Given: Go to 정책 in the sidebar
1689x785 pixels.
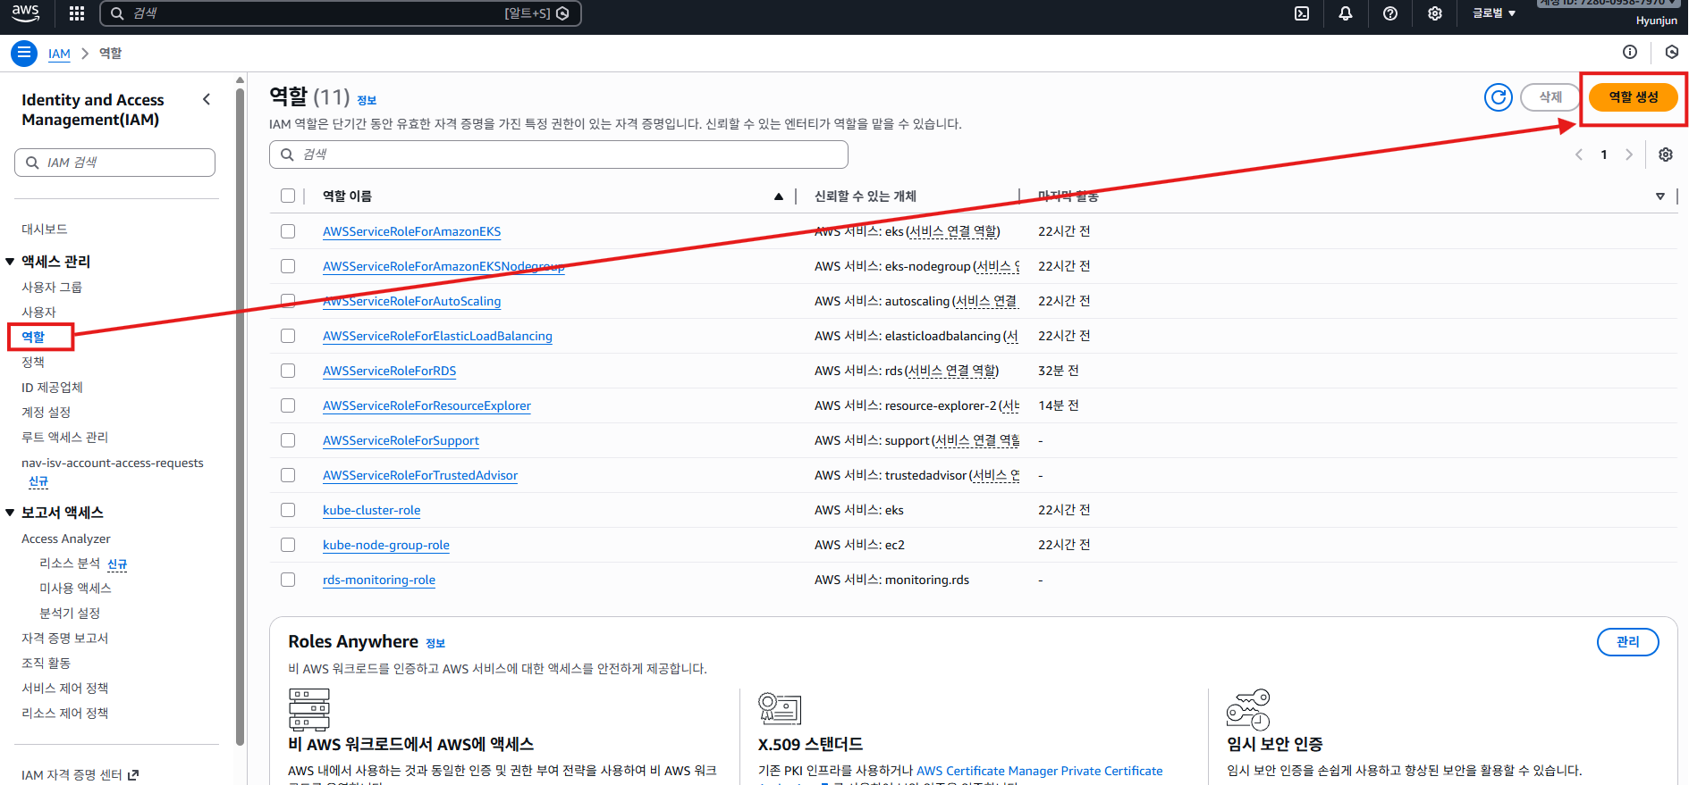Looking at the screenshot, I should point(33,363).
